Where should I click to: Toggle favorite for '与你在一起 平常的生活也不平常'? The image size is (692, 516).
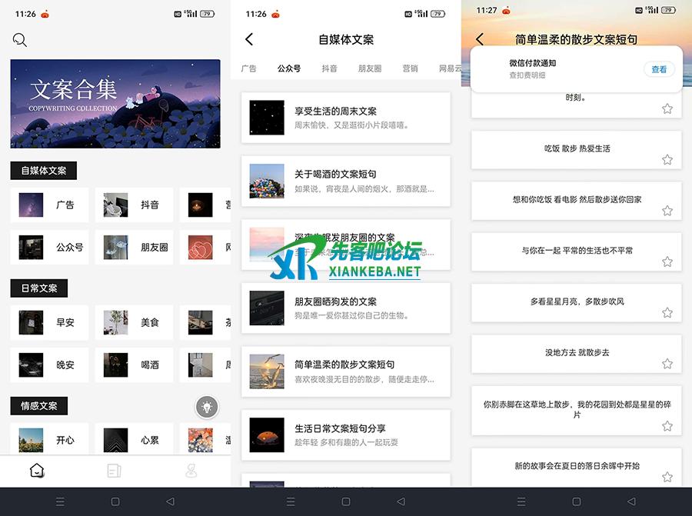coord(667,262)
